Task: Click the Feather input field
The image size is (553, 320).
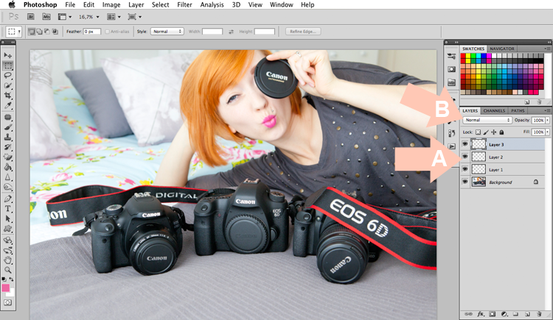Action: click(92, 32)
